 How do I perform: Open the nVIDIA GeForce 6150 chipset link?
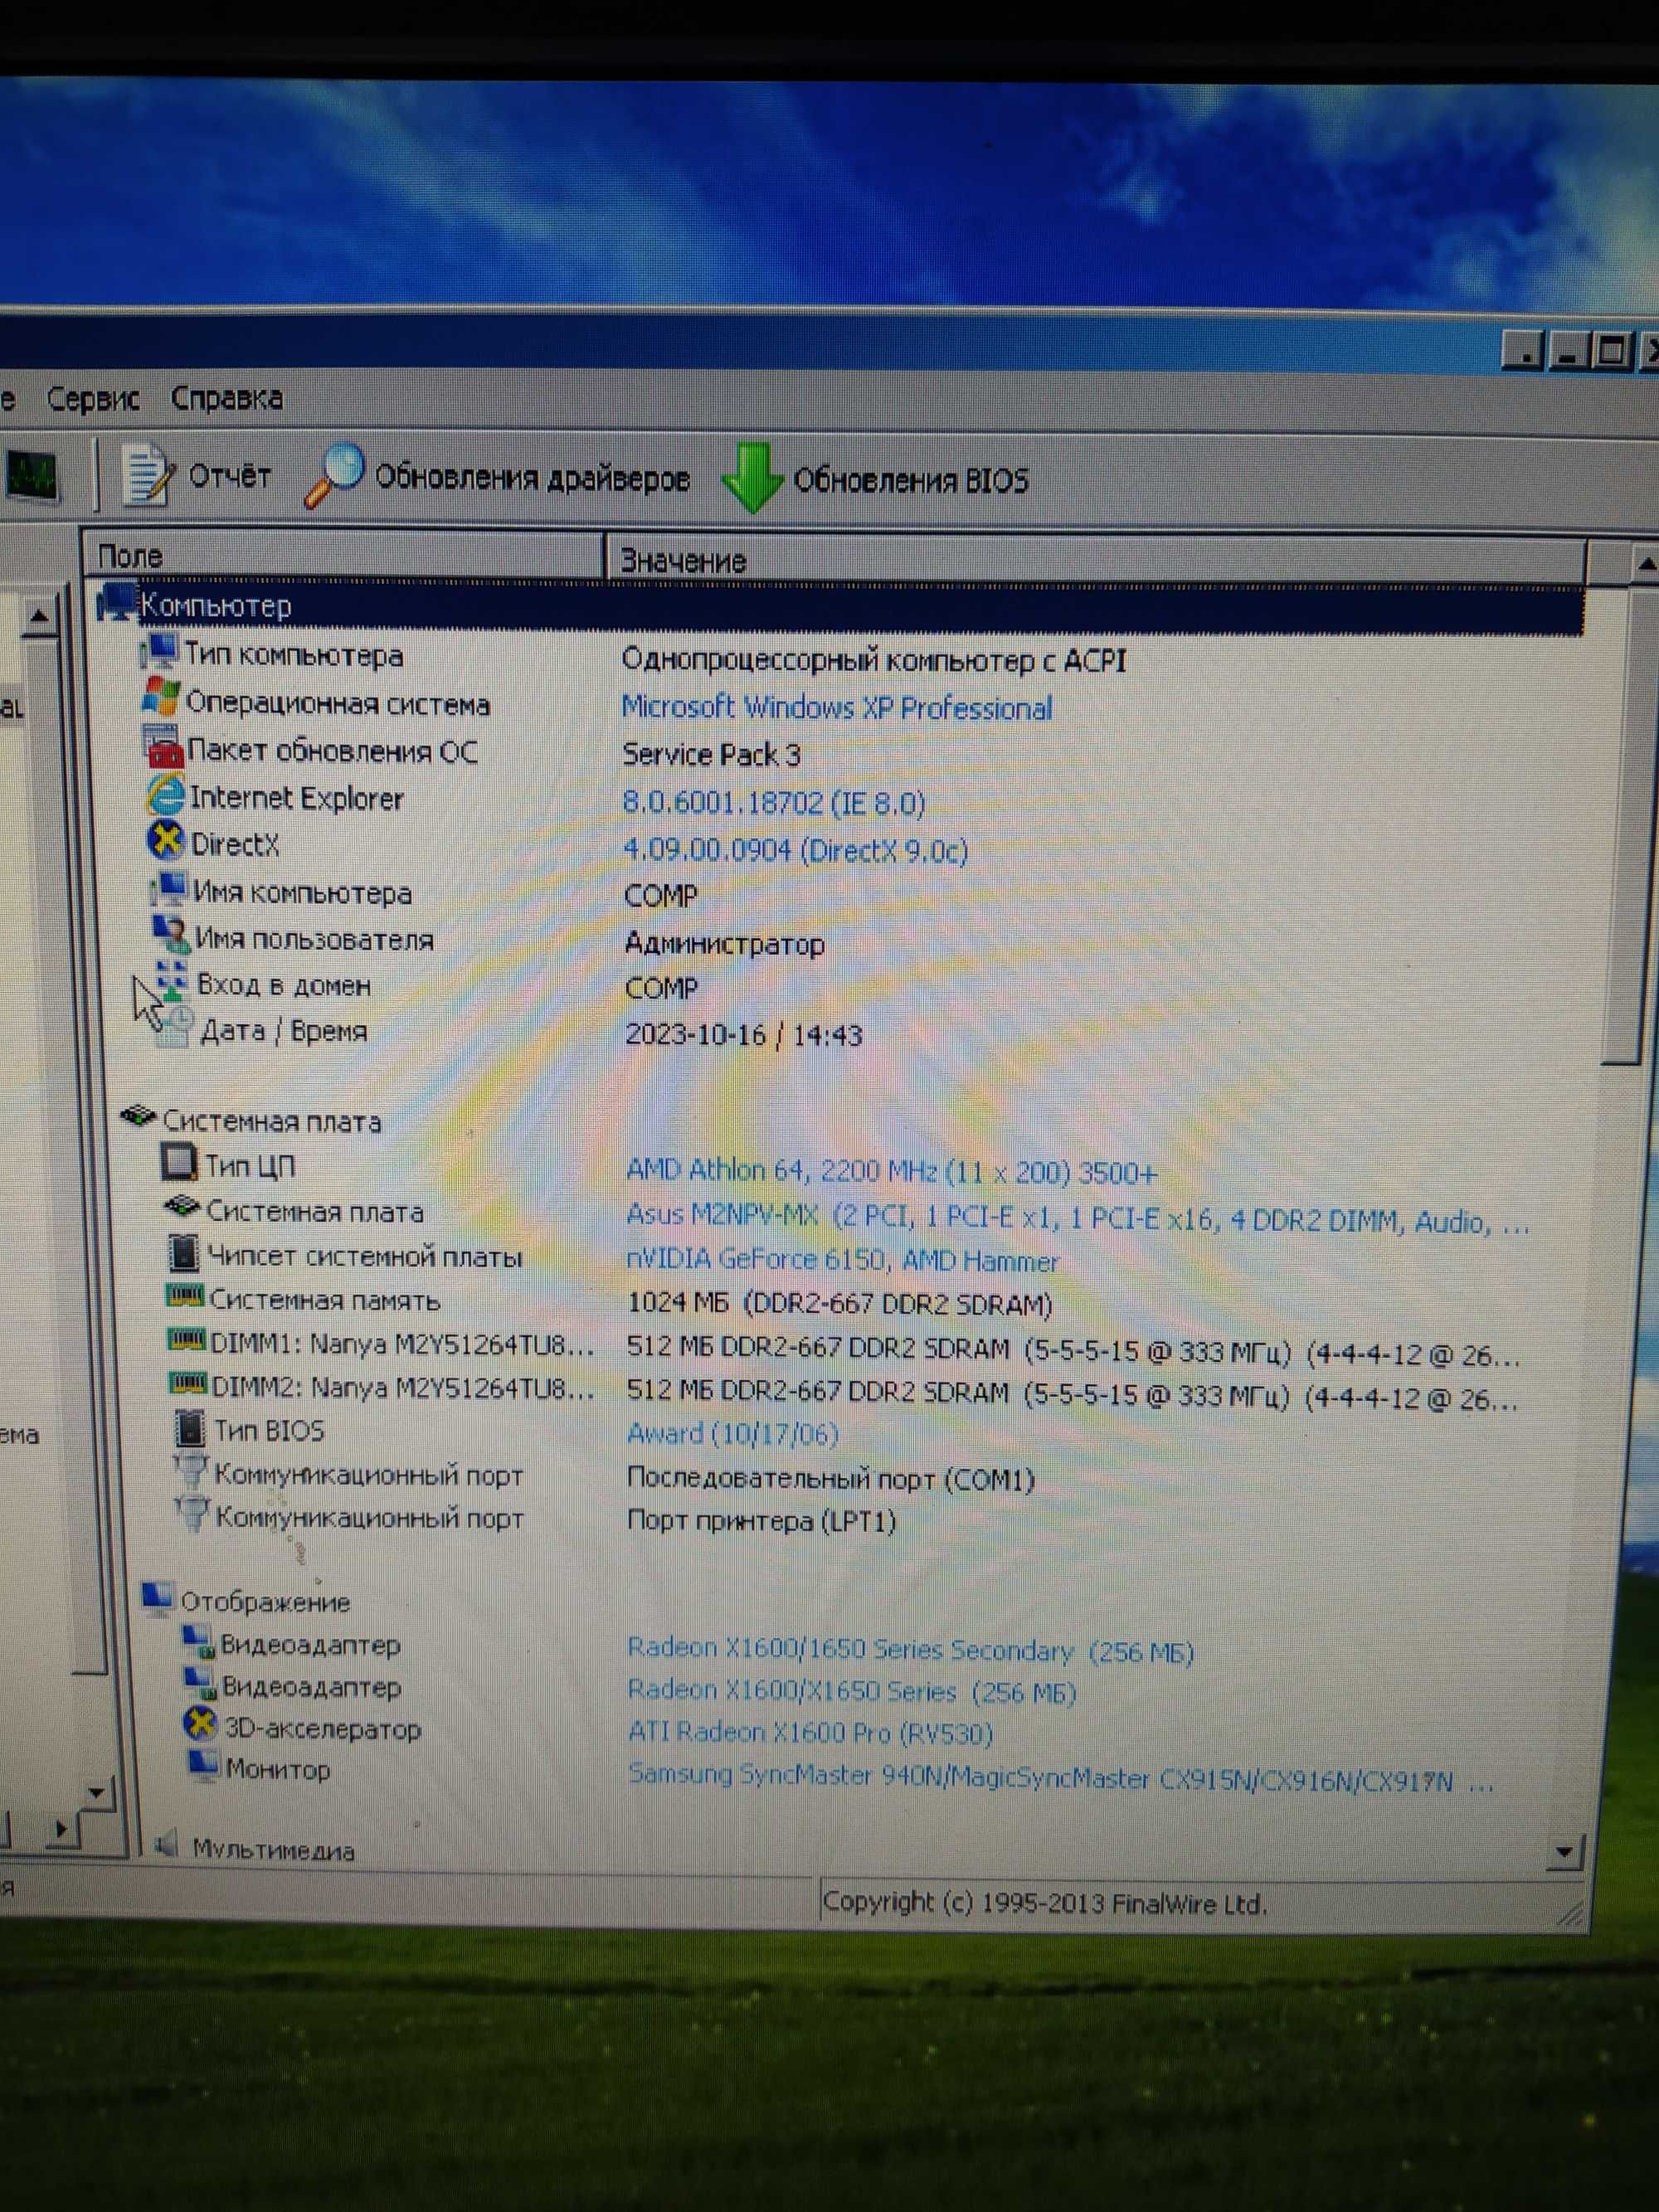(842, 1260)
